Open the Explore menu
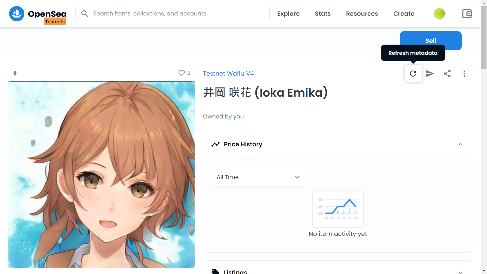487x274 pixels. [x=288, y=14]
